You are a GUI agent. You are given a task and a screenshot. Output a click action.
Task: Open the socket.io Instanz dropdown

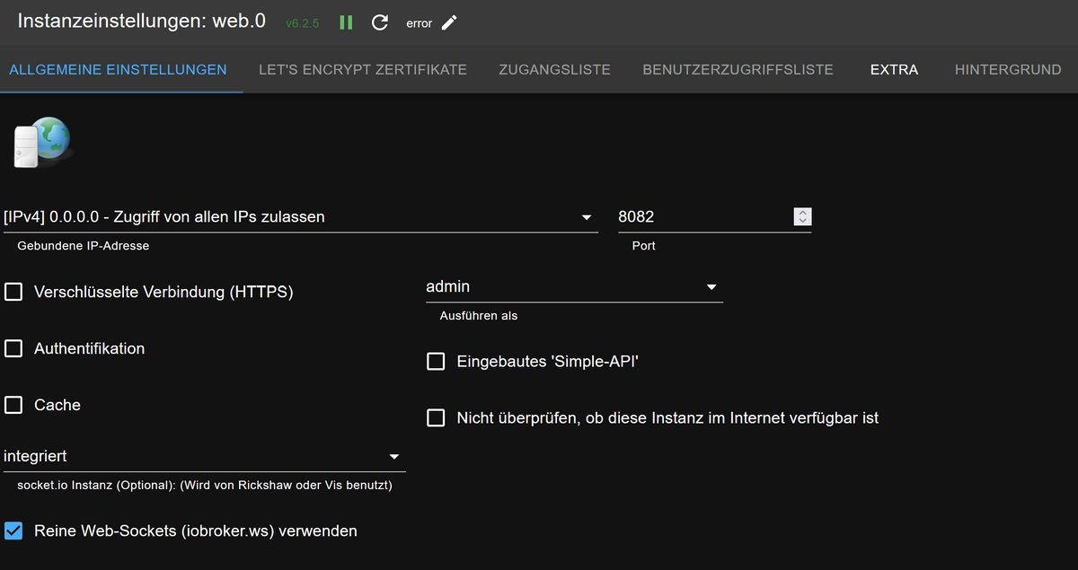point(204,456)
